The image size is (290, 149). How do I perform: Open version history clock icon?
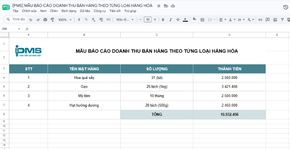click(286, 7)
